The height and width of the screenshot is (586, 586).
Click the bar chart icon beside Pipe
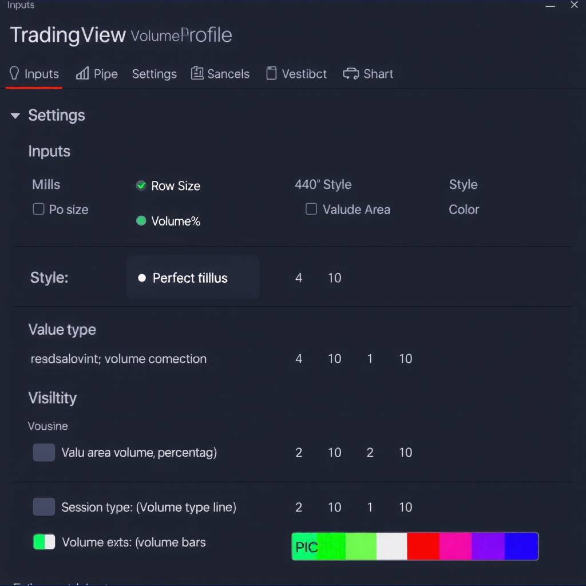point(82,73)
